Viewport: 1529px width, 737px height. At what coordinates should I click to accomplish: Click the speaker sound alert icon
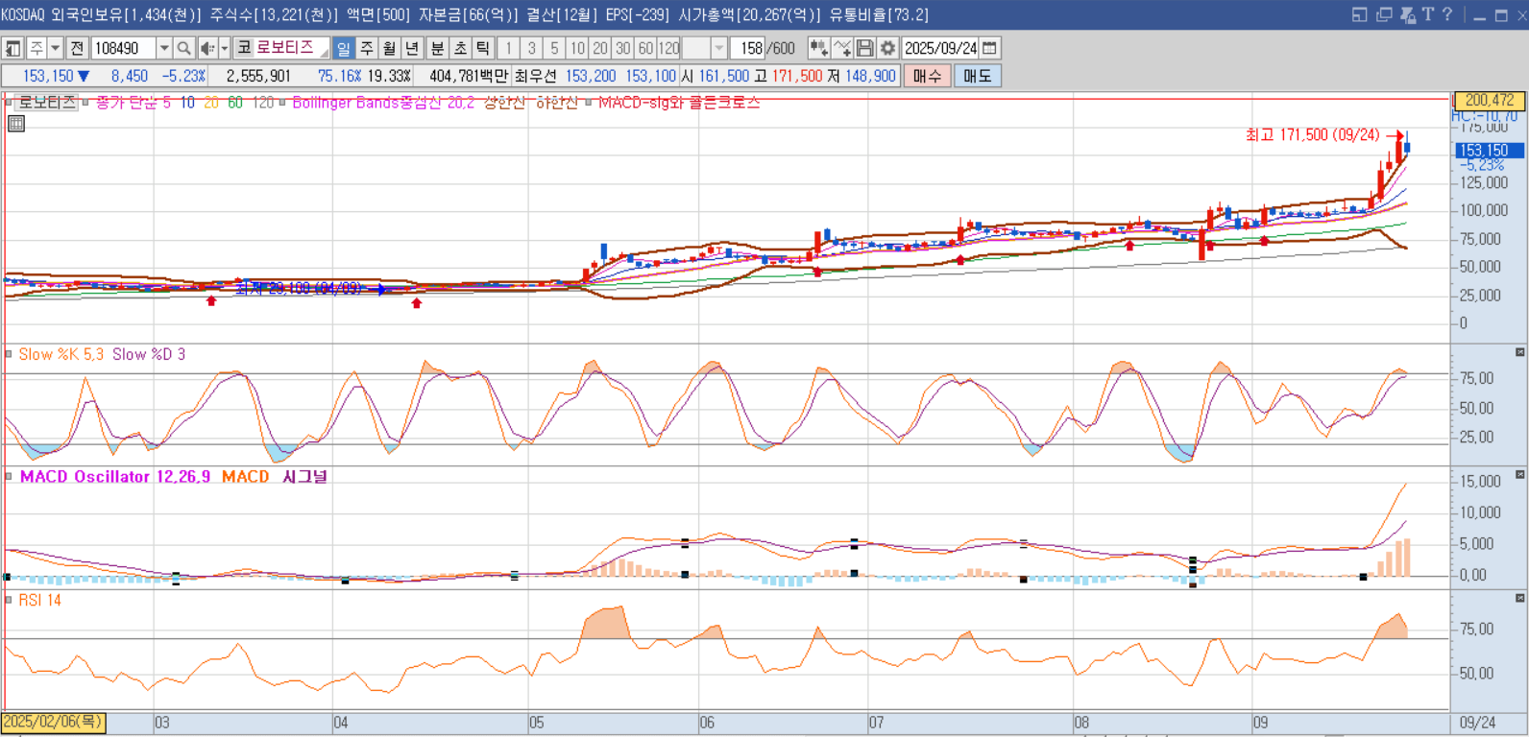coord(206,48)
